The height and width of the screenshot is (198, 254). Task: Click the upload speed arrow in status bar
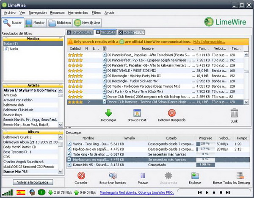pos(76,192)
